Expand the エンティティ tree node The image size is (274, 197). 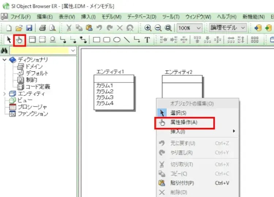click(x=4, y=94)
